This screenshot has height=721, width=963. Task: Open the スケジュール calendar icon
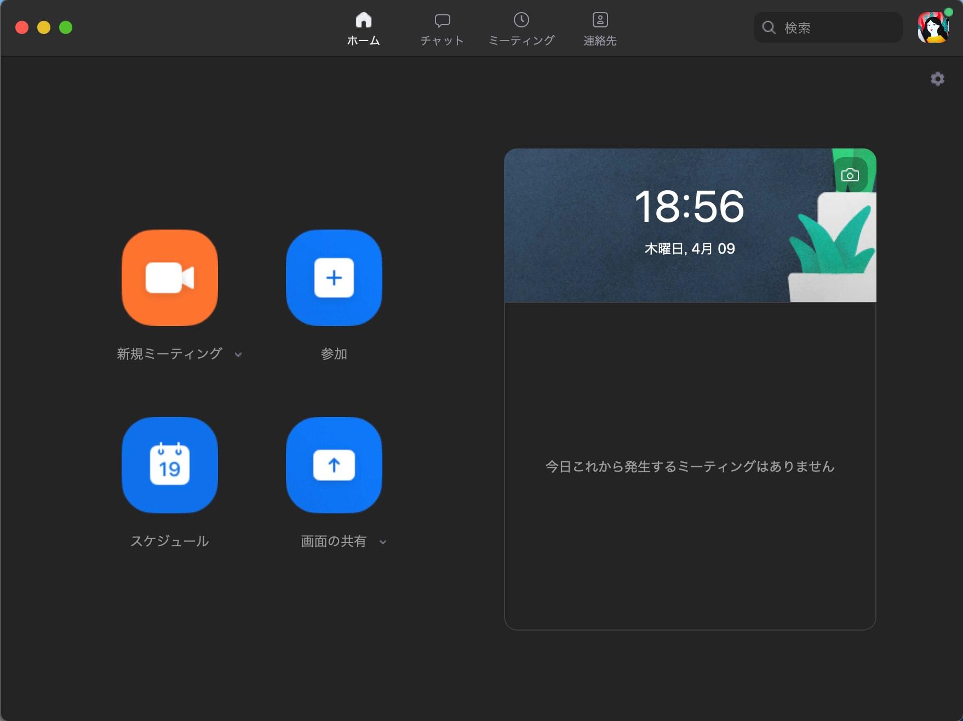point(170,465)
